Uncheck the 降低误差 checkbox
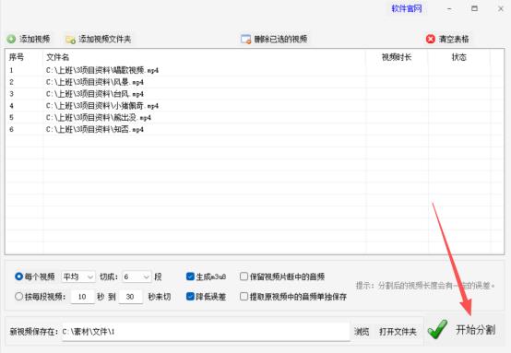This screenshot has height=353, width=511. 190,297
